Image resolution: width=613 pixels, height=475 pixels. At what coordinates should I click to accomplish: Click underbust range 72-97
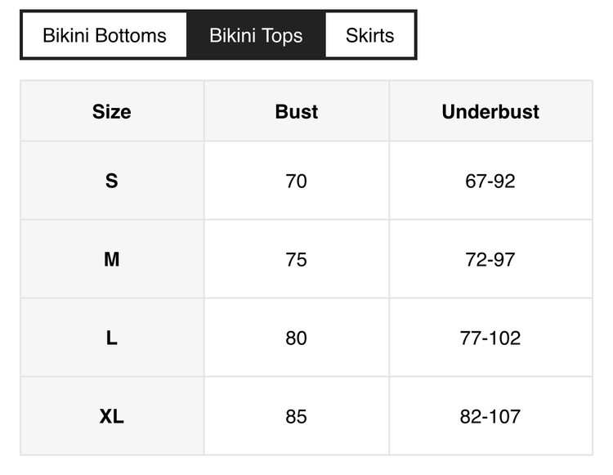tap(490, 259)
